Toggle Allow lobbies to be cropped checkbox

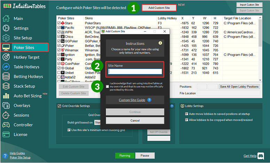(x=186, y=120)
